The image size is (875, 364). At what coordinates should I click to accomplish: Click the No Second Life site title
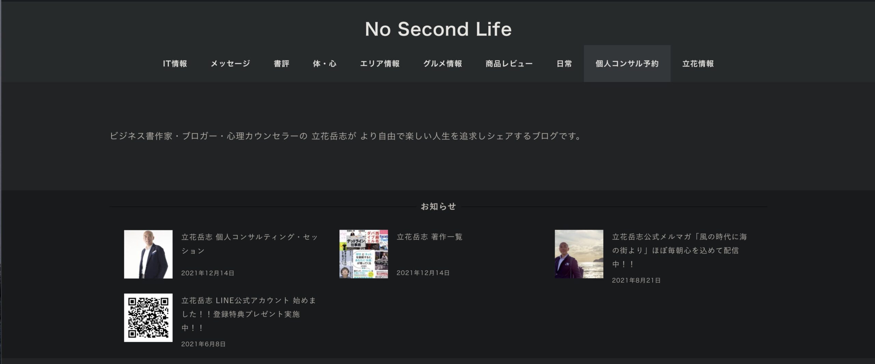438,29
